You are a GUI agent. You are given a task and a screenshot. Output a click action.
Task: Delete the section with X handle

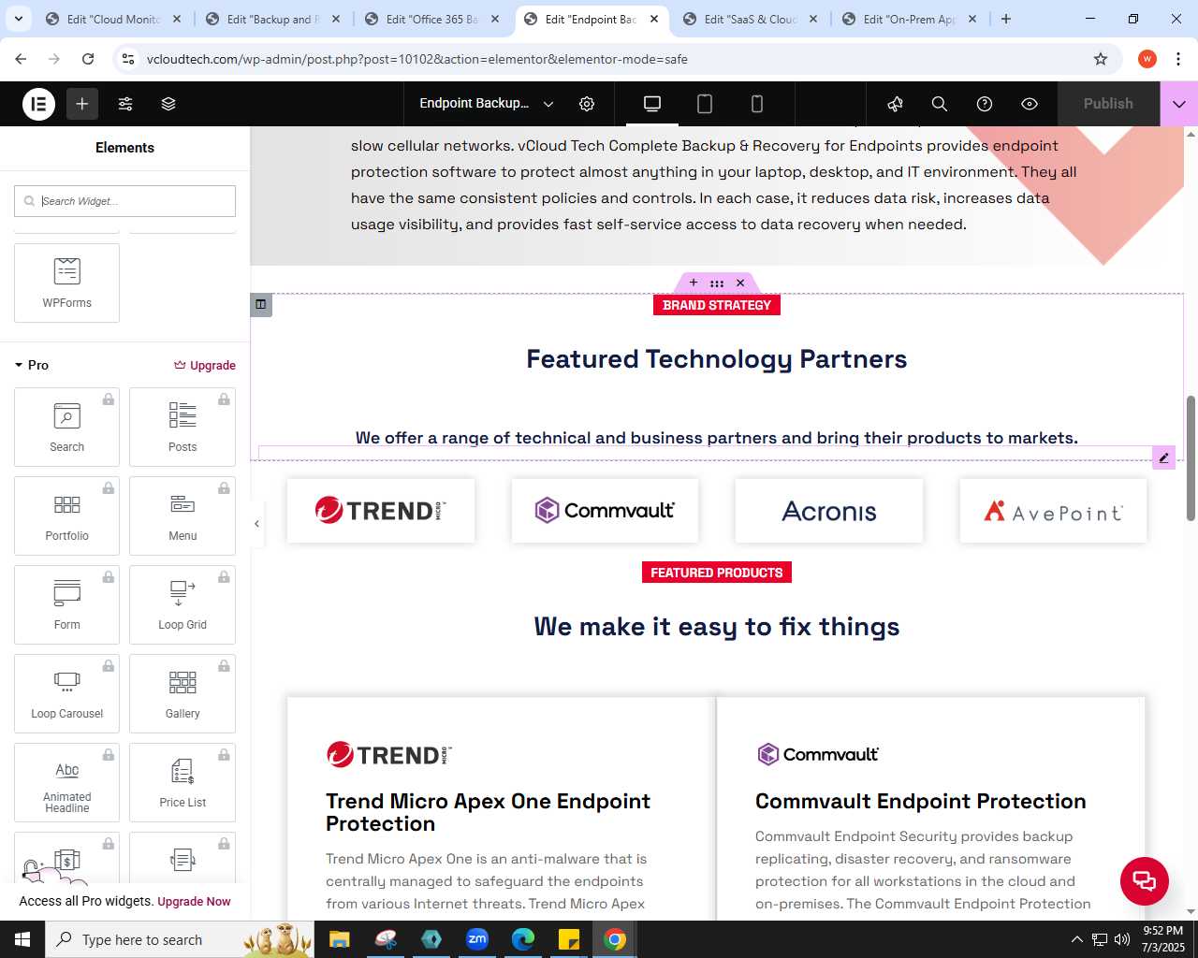[740, 283]
